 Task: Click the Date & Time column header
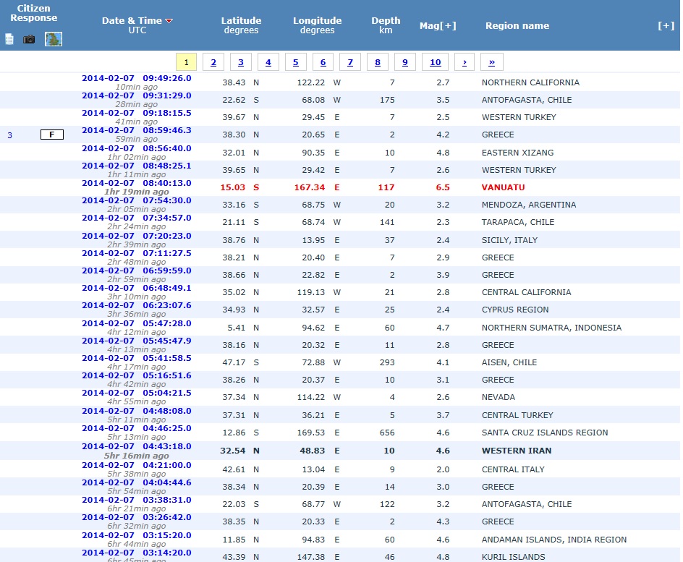coord(132,20)
